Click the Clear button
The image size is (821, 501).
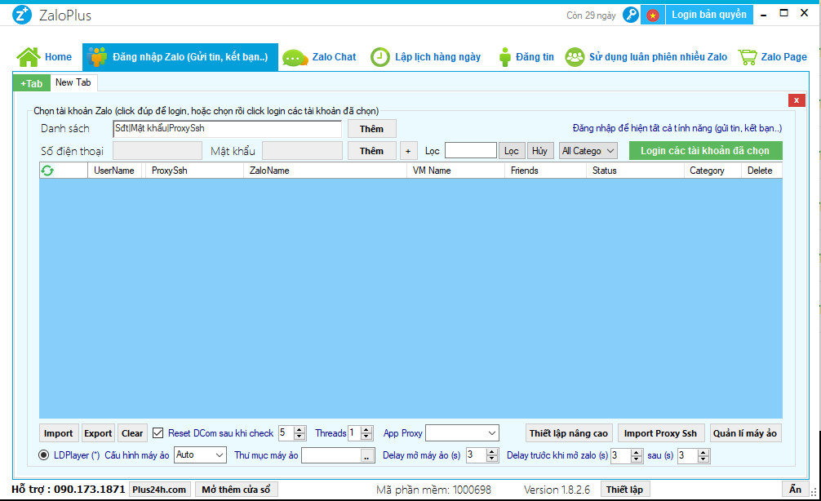132,433
